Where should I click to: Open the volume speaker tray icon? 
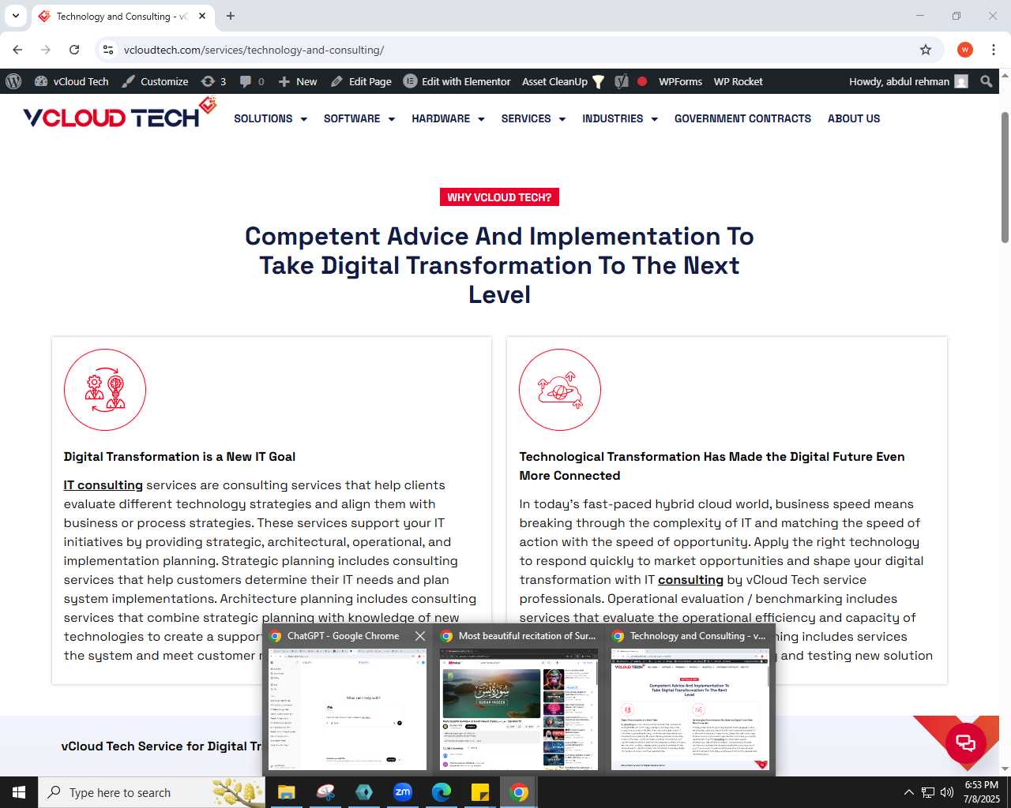tap(947, 792)
